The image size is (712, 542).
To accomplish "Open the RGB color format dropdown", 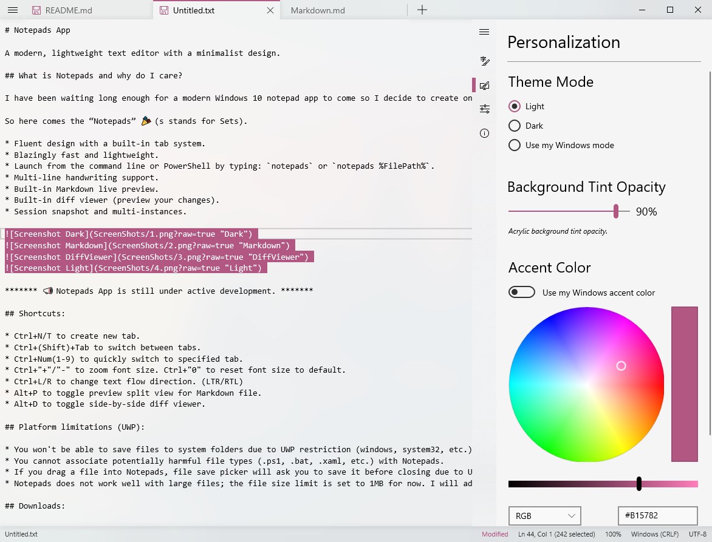I will [x=544, y=515].
